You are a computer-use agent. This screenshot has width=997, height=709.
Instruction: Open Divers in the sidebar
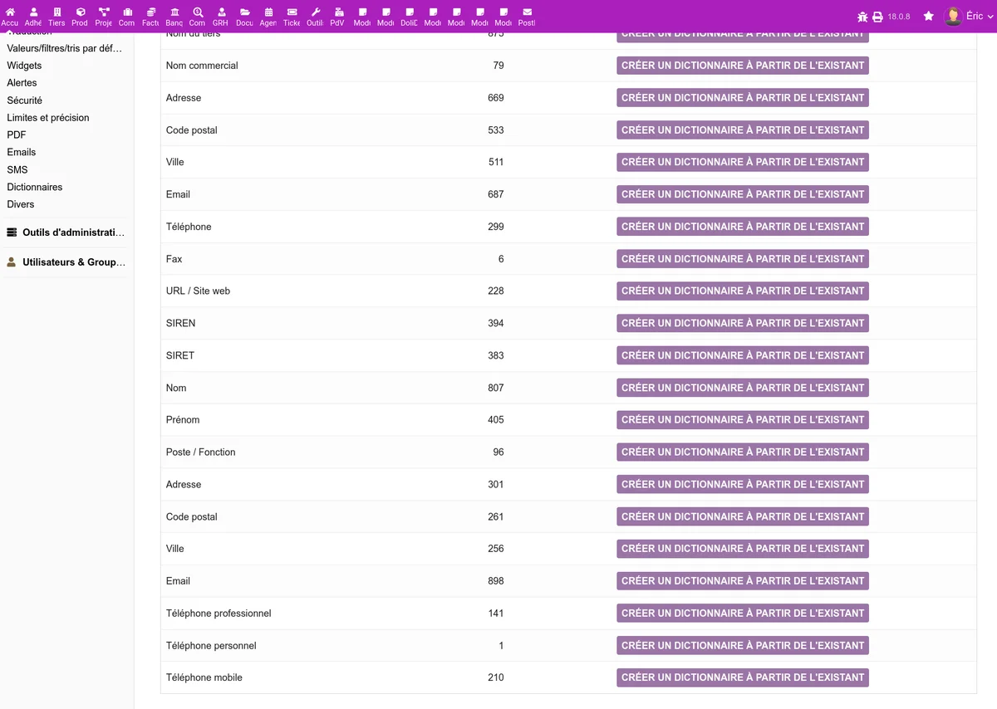point(21,205)
